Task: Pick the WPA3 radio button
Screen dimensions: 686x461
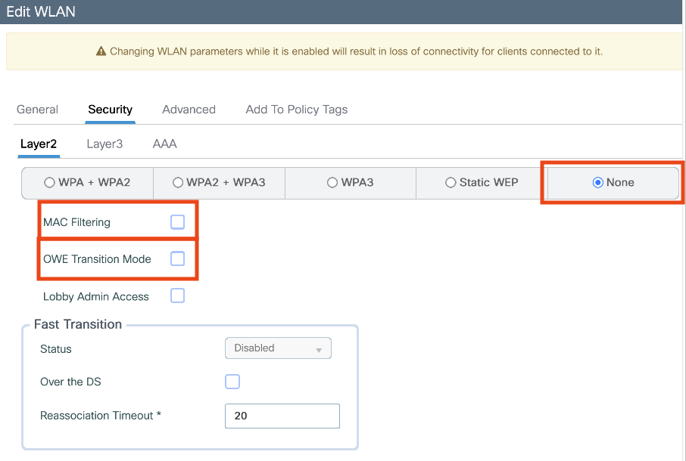Action: tap(332, 183)
